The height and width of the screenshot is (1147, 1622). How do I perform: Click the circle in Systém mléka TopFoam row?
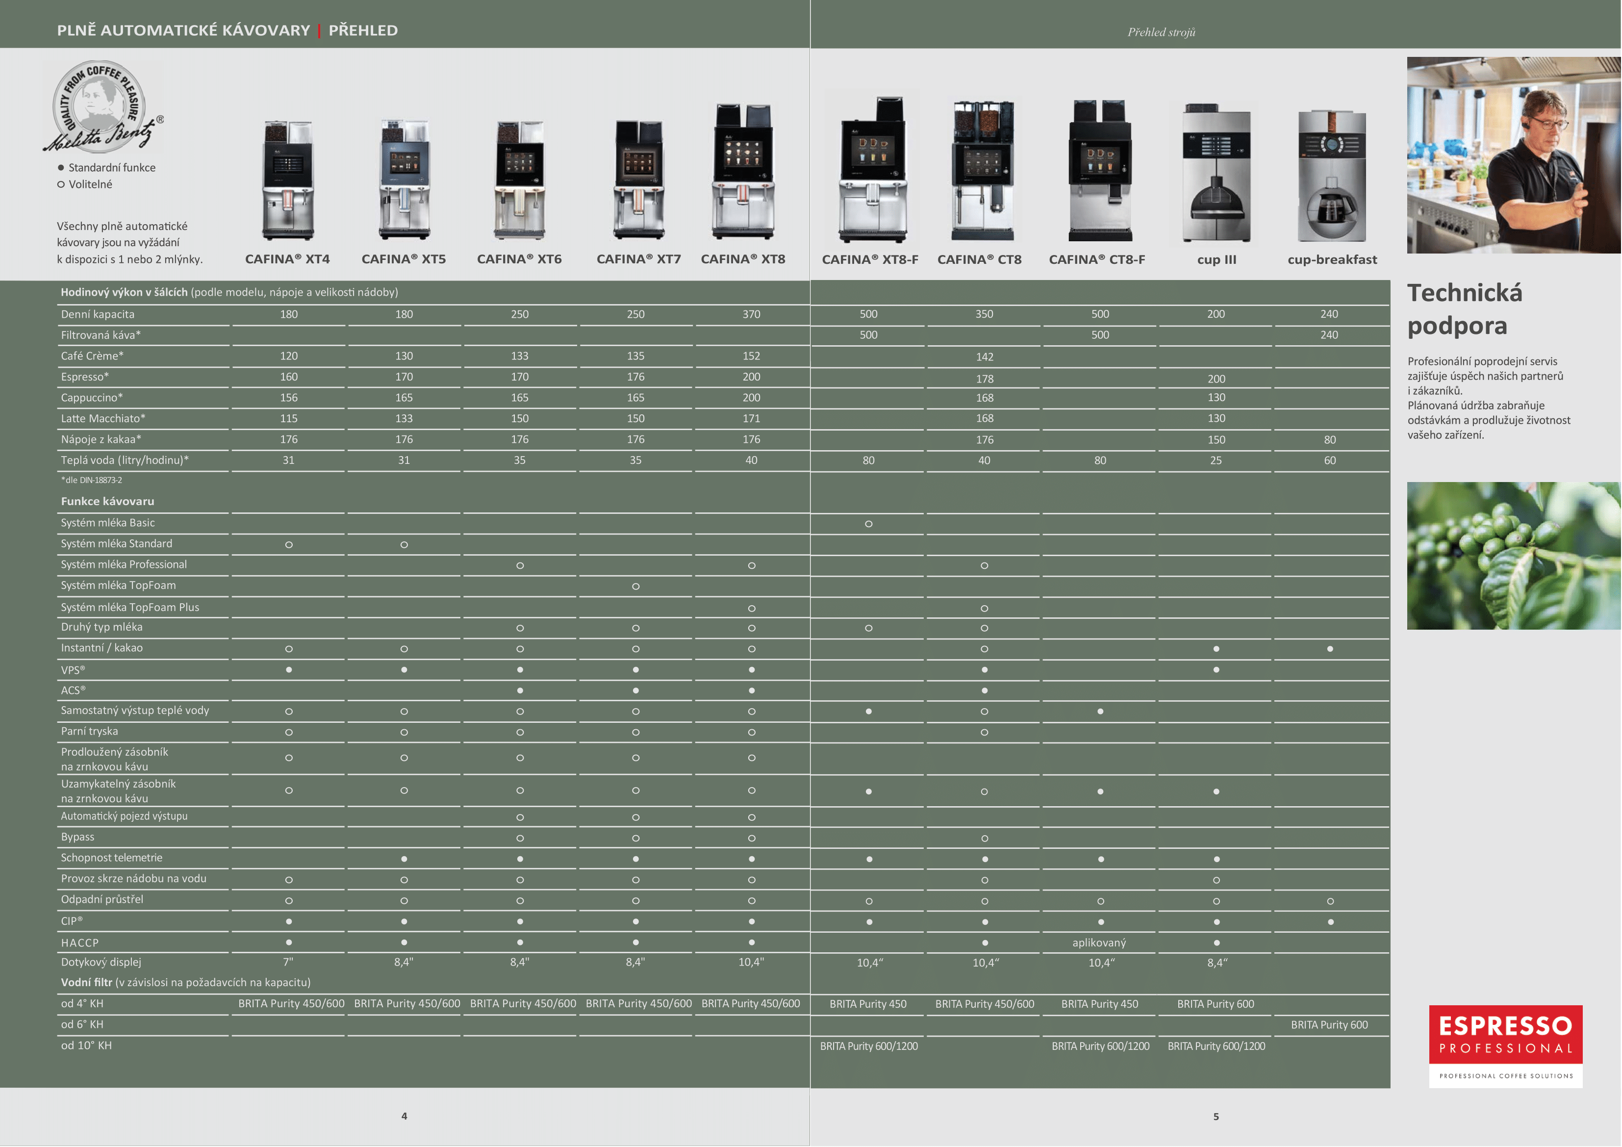coord(636,586)
